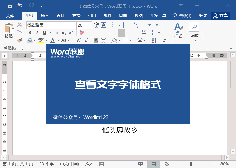Apply enclosed character format
Viewport: 236px width, 168px height.
(104, 40)
